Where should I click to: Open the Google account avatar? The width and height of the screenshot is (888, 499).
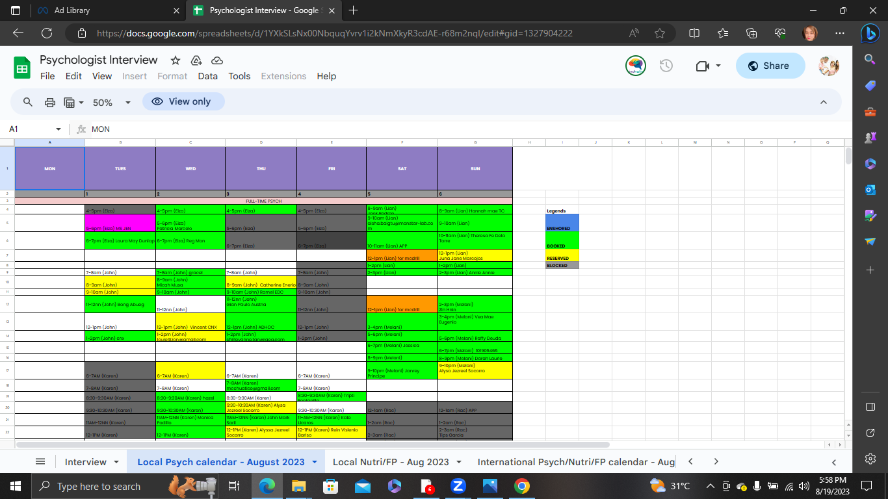pos(829,66)
